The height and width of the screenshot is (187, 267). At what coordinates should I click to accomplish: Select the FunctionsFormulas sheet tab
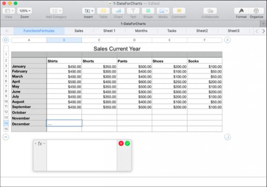(x=39, y=31)
